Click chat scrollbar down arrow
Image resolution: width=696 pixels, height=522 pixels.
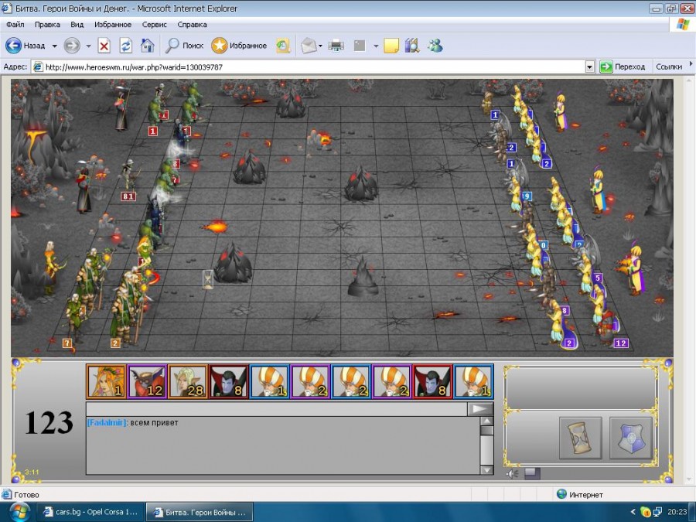pos(487,469)
